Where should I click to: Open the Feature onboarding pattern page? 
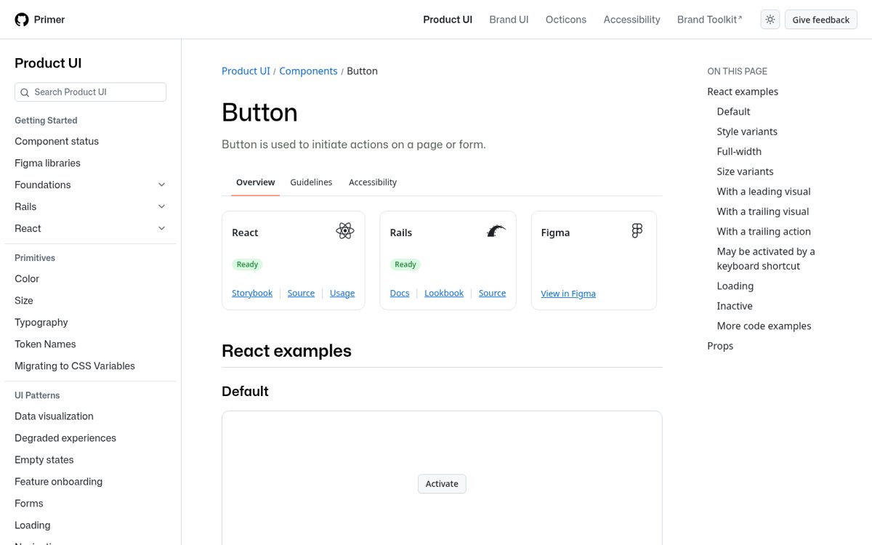tap(58, 482)
